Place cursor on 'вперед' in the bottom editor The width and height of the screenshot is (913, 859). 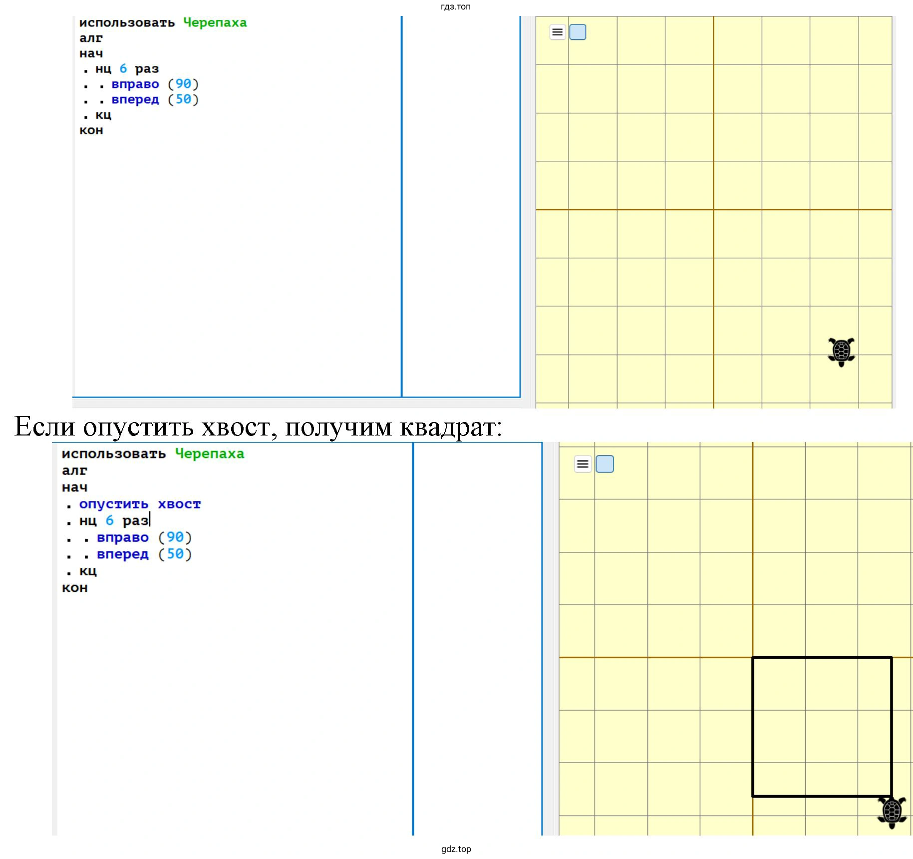(123, 554)
